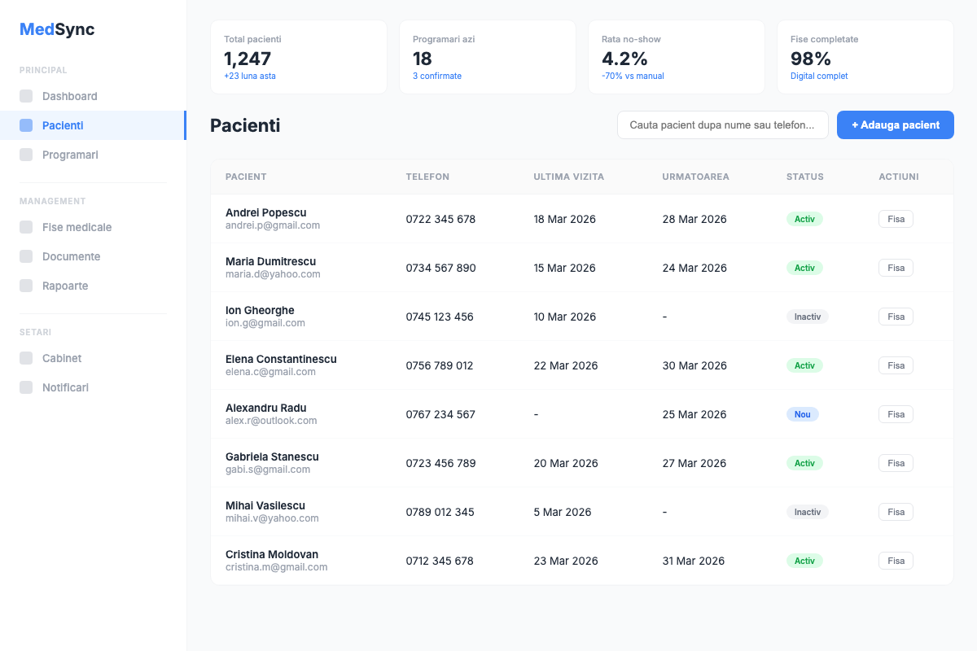Click the Dashboard sidebar icon
The image size is (977, 651).
[x=26, y=96]
